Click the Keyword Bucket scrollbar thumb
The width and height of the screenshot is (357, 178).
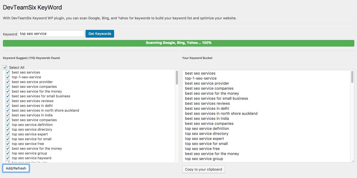tap(352, 77)
